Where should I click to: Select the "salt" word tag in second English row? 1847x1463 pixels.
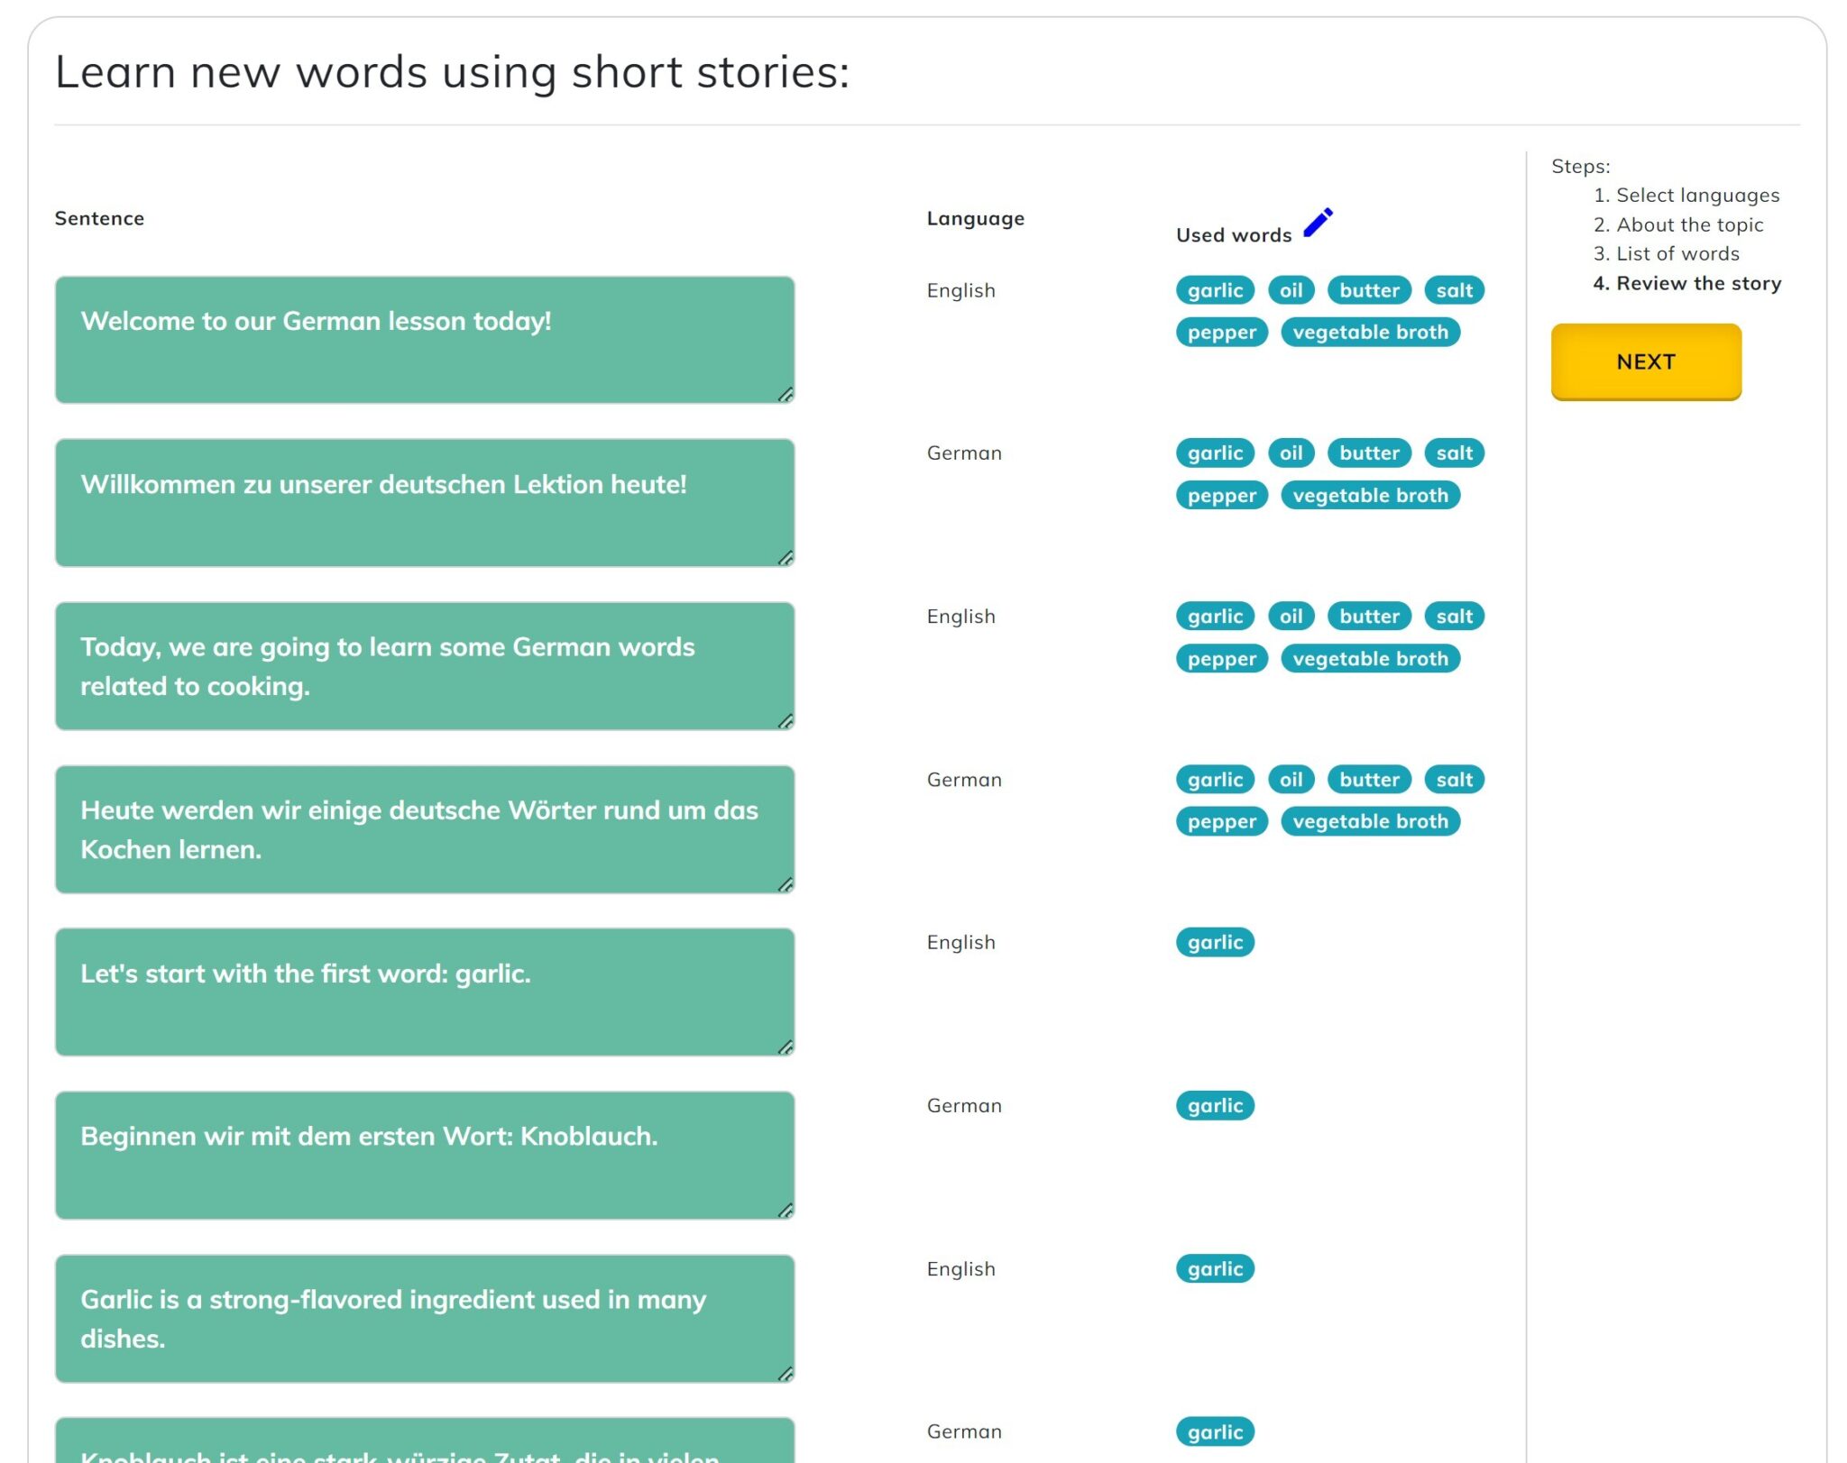coord(1454,616)
